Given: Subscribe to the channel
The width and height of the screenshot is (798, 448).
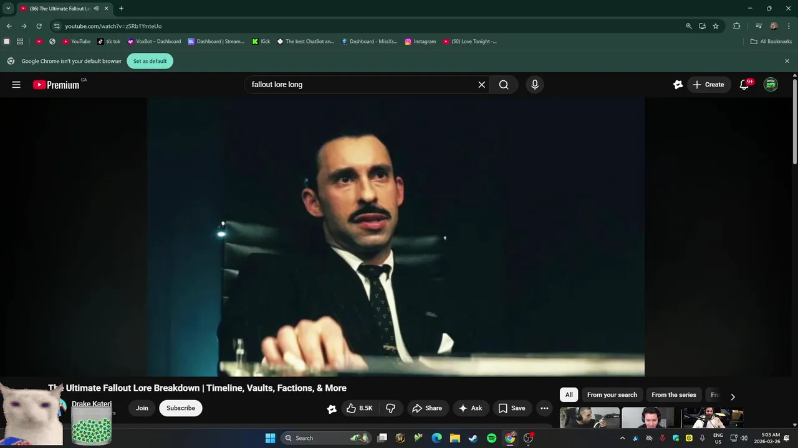Looking at the screenshot, I should (x=181, y=408).
